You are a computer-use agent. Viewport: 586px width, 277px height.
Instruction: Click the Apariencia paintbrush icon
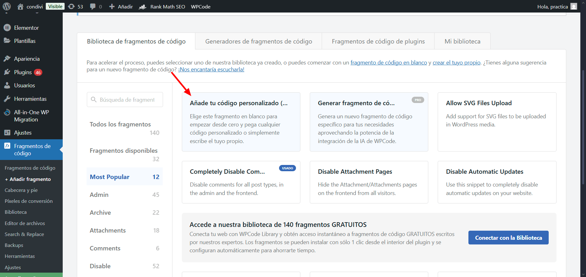7,59
